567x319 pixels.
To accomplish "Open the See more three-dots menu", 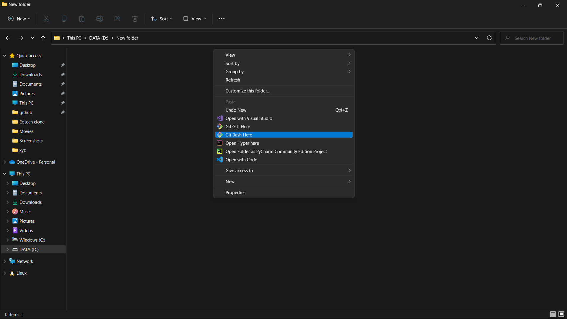I will [x=221, y=19].
